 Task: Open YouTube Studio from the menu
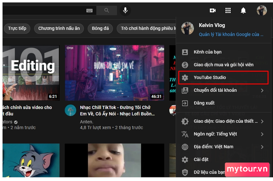tap(223, 78)
